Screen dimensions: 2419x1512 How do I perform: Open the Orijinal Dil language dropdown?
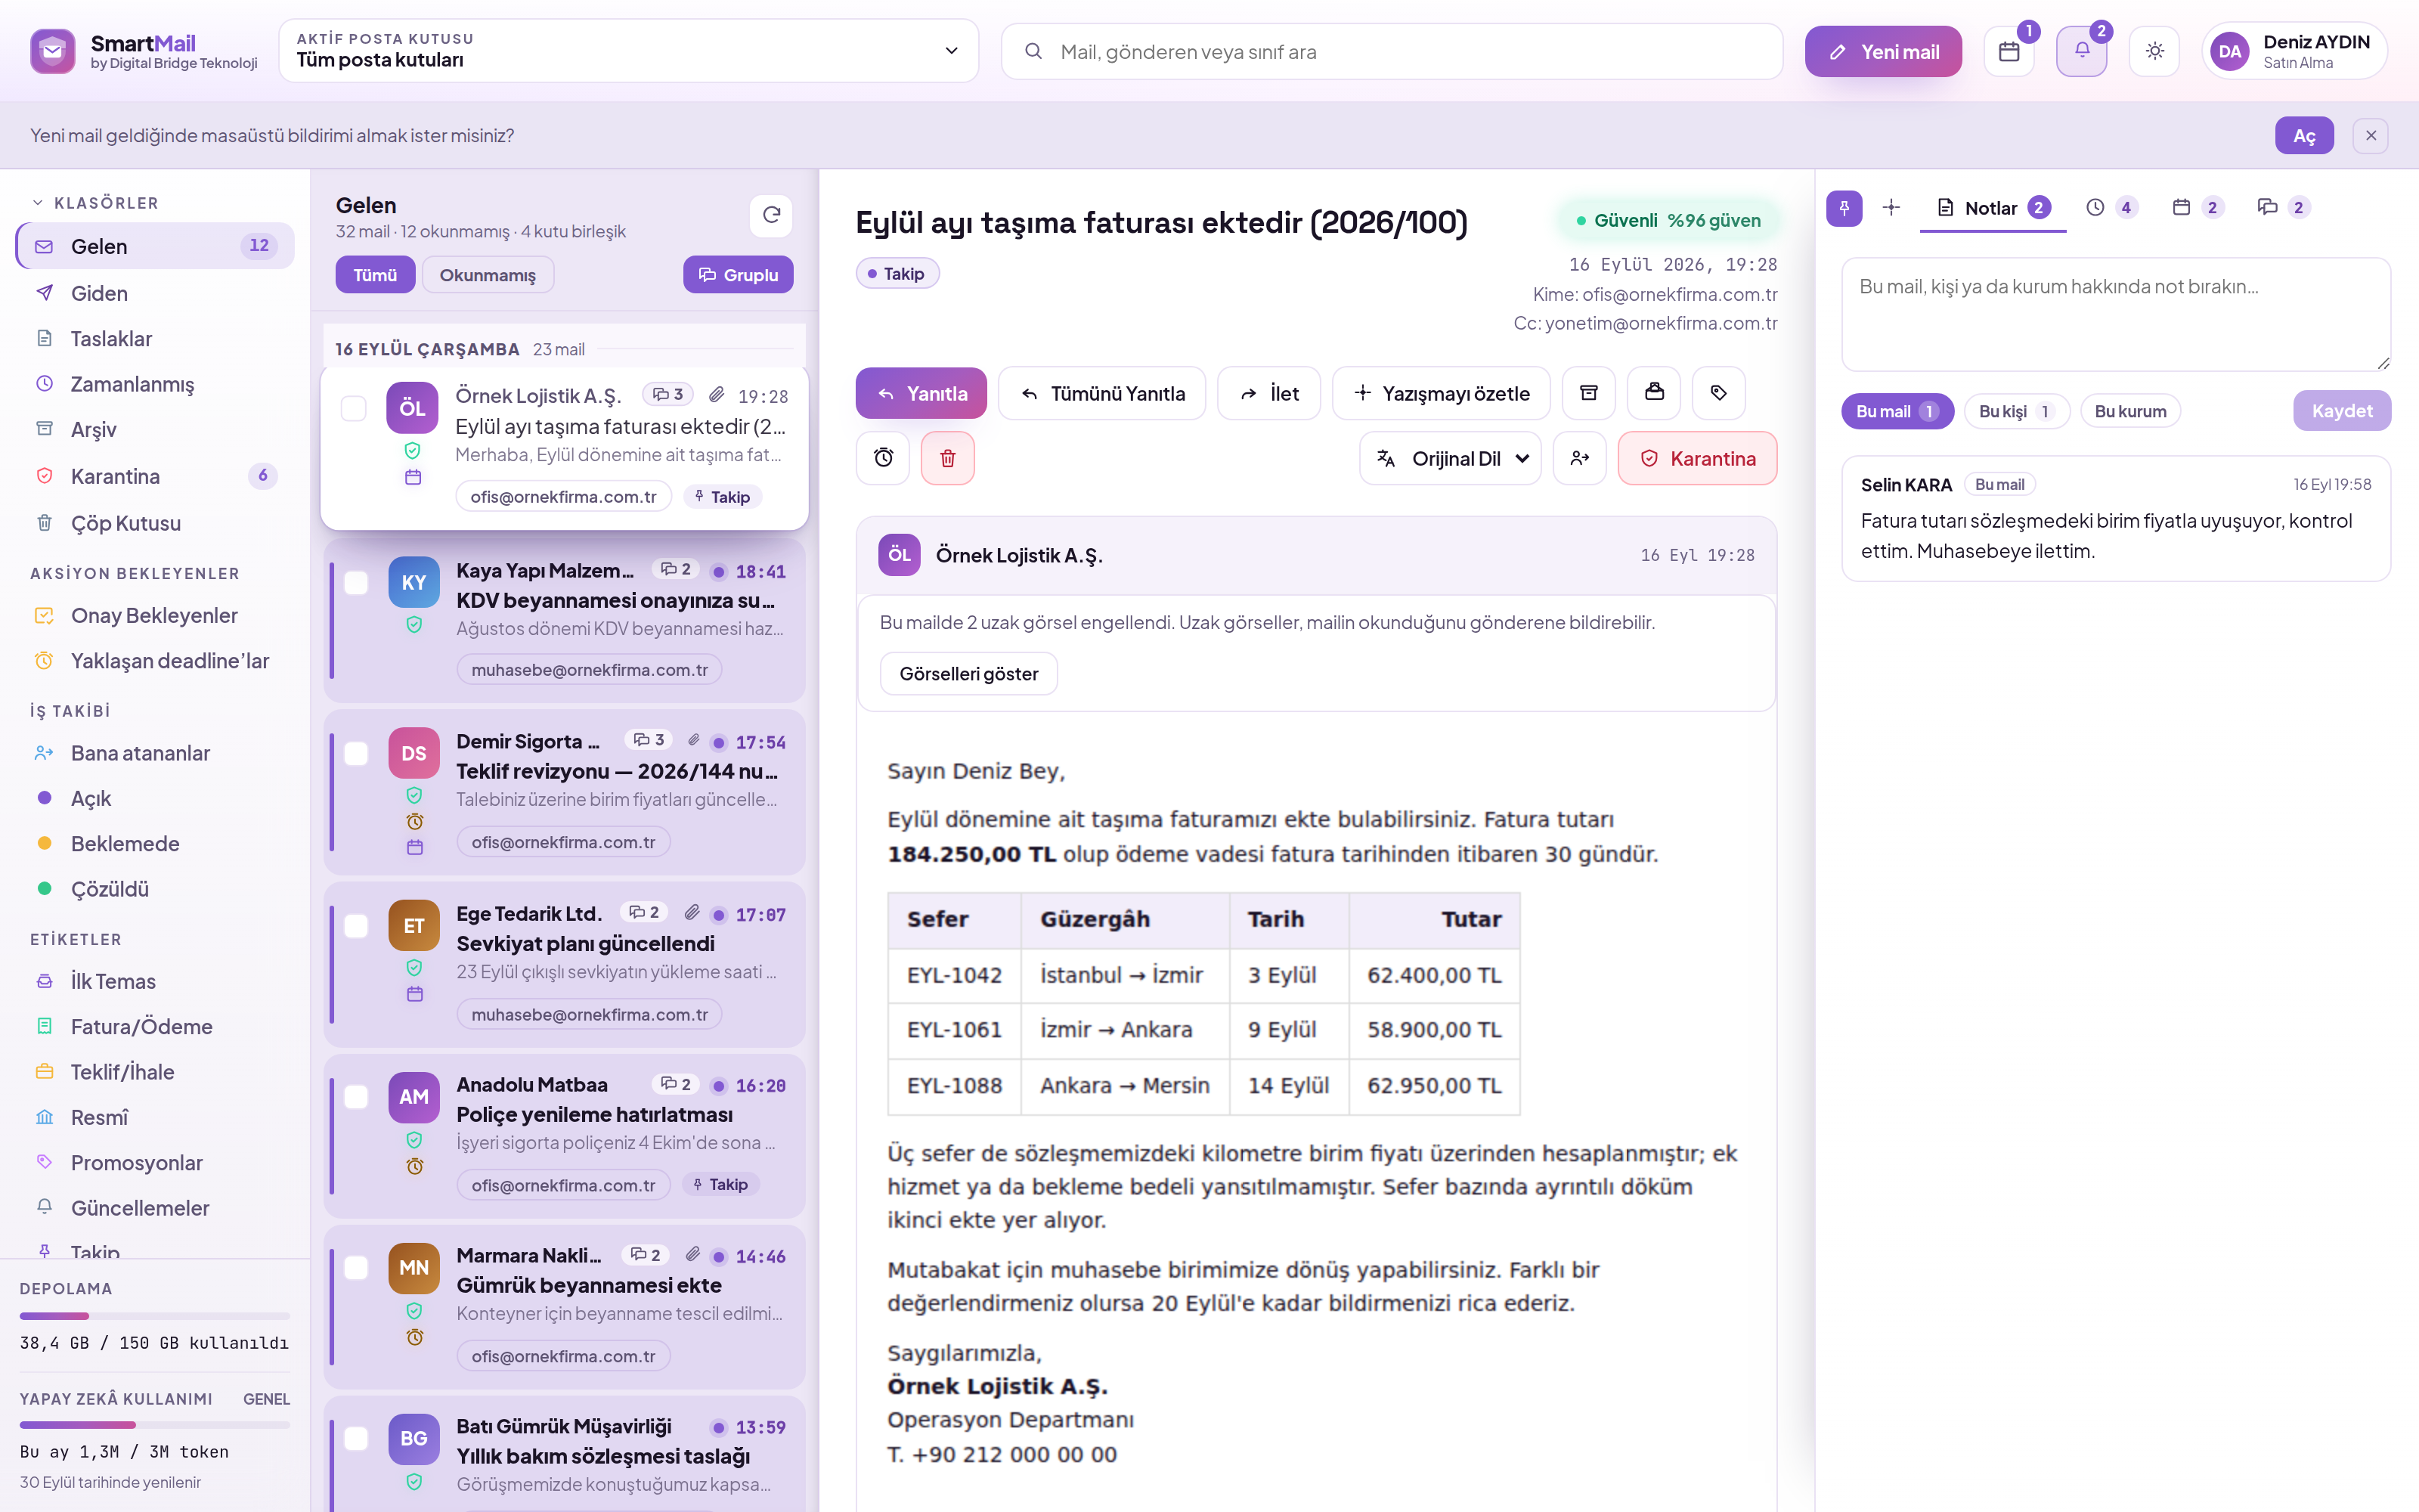[1451, 458]
